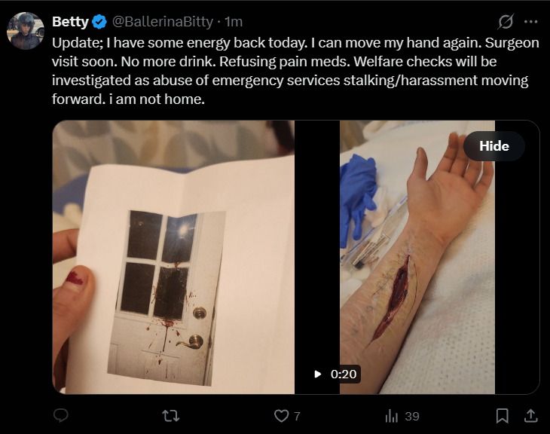Screen dimensions: 550x434
Task: Like the post with the heart icon
Action: click(281, 416)
